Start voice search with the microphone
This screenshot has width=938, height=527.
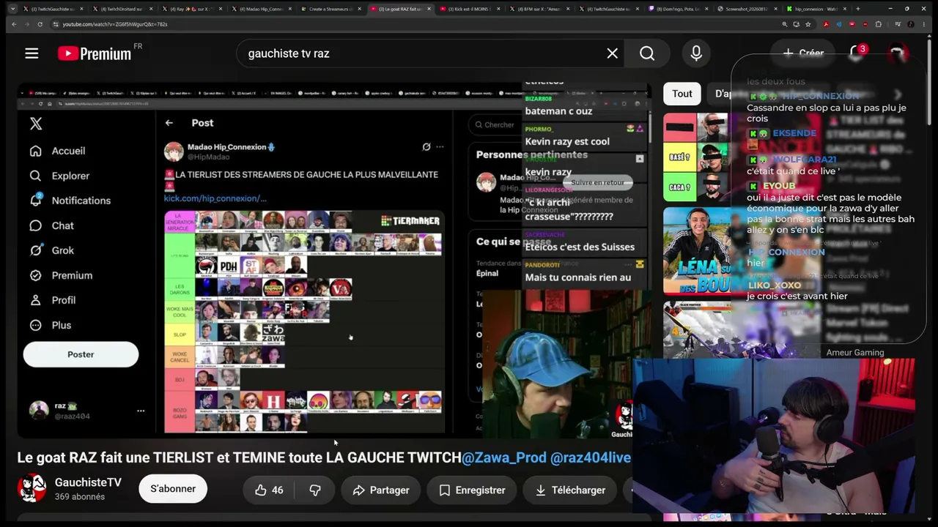(x=696, y=53)
